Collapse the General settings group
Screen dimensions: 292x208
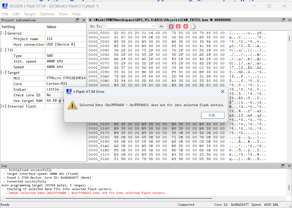click(3, 33)
